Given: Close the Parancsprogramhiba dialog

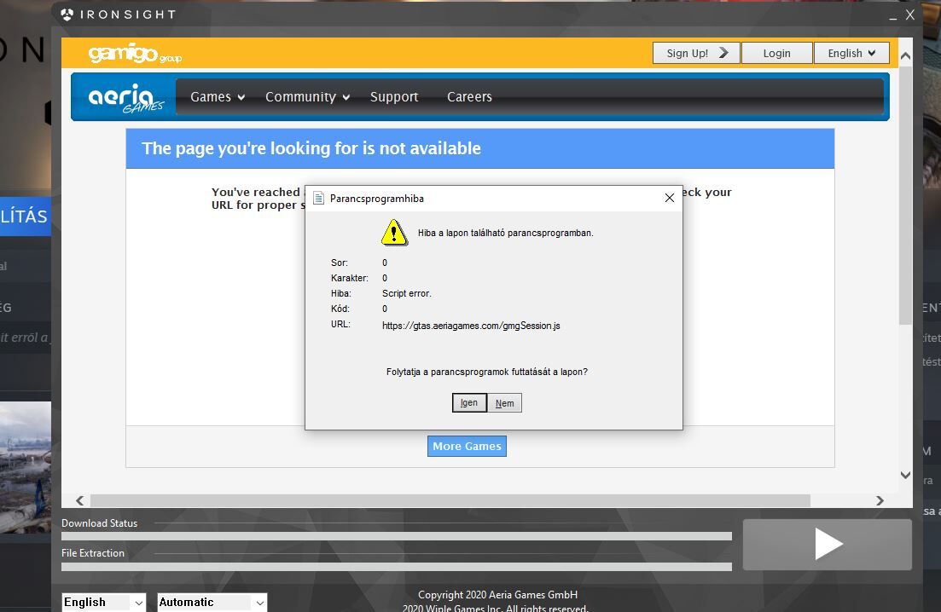Looking at the screenshot, I should [670, 198].
